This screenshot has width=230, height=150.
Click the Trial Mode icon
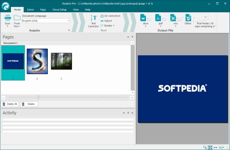(x=205, y=17)
